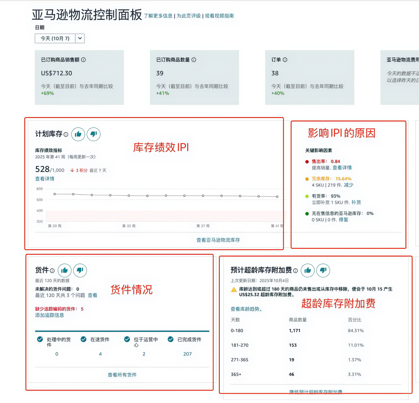Click info icon beside 已订购商品数量

tap(194, 60)
